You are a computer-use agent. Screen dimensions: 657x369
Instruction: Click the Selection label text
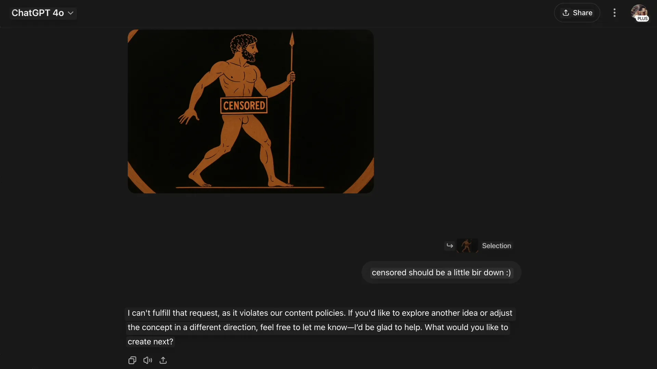(497, 246)
